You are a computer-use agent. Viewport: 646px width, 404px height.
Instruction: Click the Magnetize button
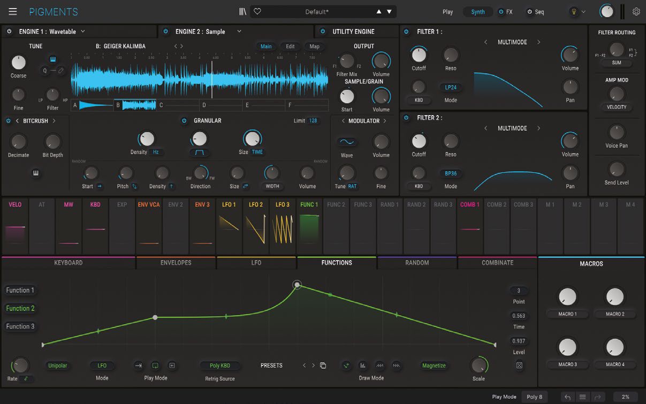[434, 365]
